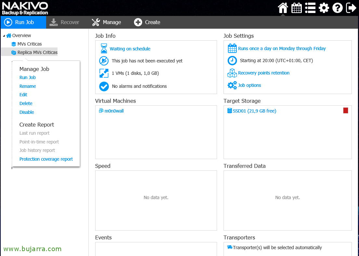Click the NAKIVO Backup & Replication logo
Viewport: 359px width, 256px height.
click(x=25, y=8)
